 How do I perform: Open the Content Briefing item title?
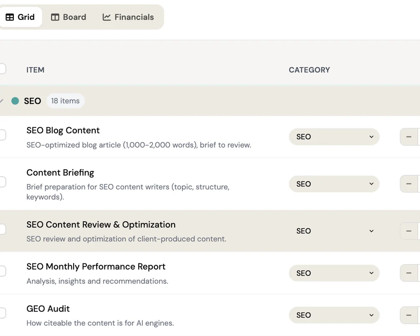pyautogui.click(x=60, y=173)
